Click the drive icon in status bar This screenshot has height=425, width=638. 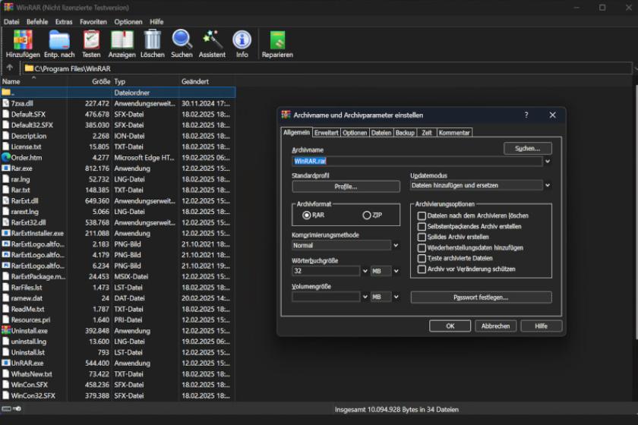click(6, 409)
